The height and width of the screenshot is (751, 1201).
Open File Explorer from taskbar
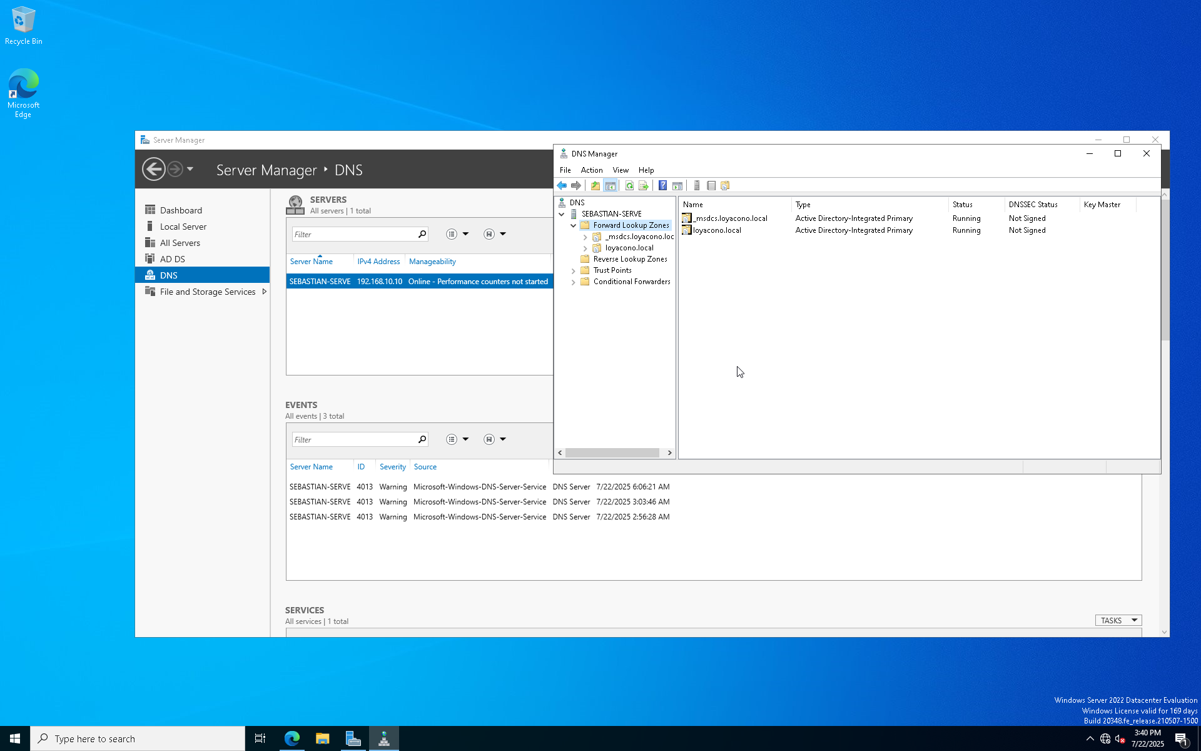tap(322, 738)
